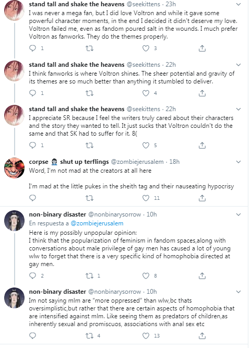Reply to the 'more oppressed' mlm tweet
Image resolution: width=251 pixels, height=348 pixels.
point(33,335)
